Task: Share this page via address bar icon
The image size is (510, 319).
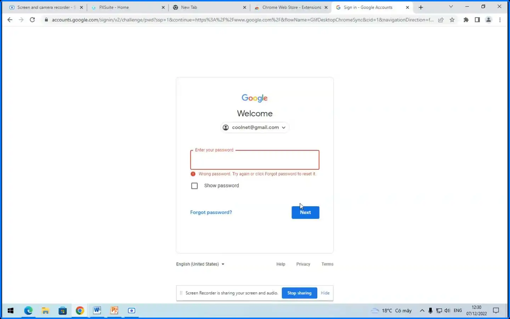Action: pos(441,20)
